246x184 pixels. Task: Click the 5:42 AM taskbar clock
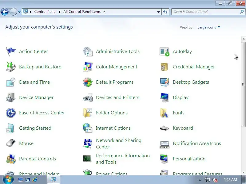(230, 180)
